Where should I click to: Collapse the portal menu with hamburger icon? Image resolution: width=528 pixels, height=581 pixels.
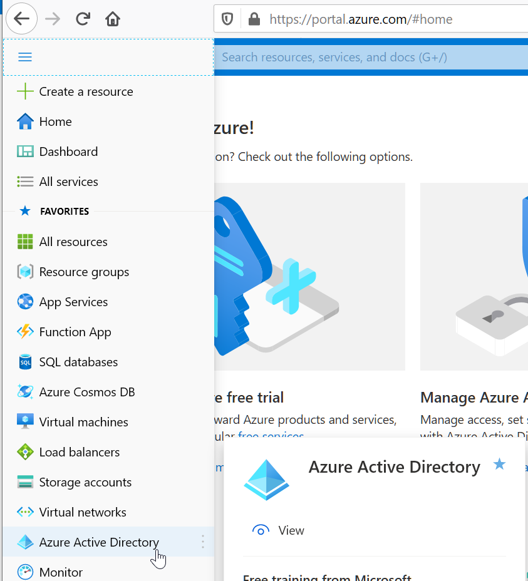coord(25,57)
